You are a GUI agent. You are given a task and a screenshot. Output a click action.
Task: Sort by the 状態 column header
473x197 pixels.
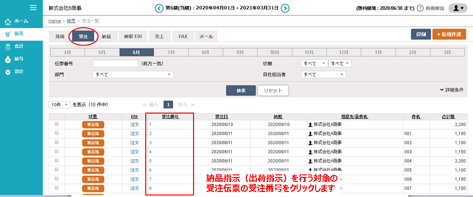pos(93,117)
